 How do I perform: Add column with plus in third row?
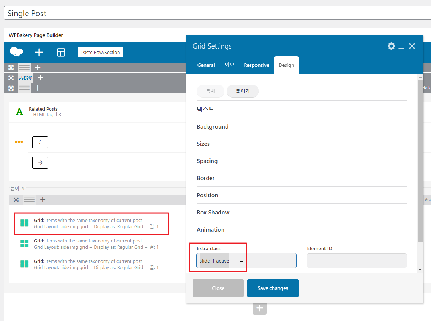(x=38, y=88)
